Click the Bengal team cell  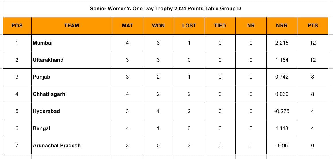click(x=72, y=128)
